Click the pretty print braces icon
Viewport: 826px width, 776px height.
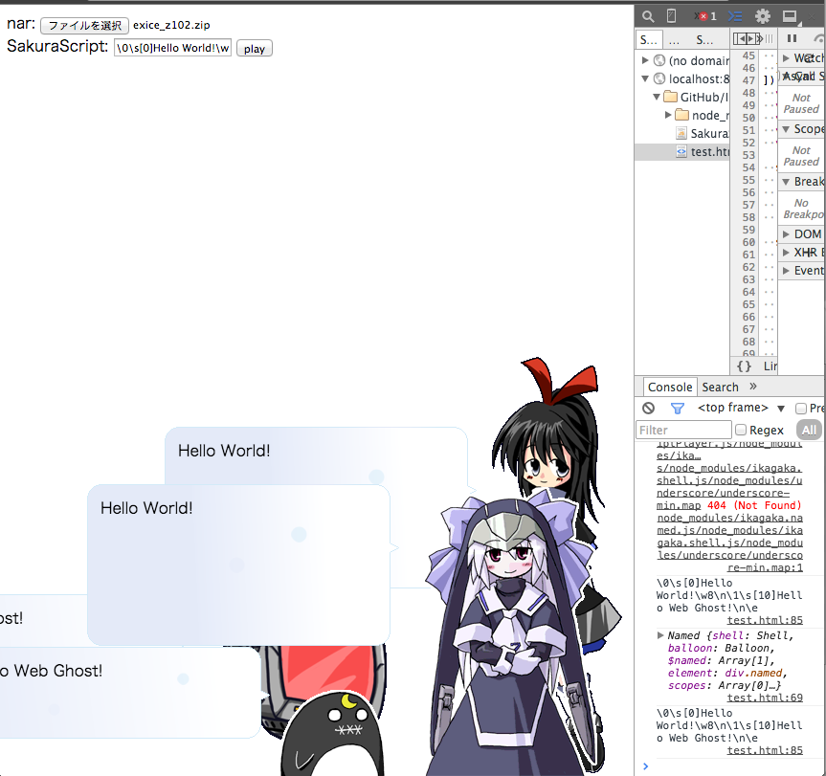(x=744, y=366)
